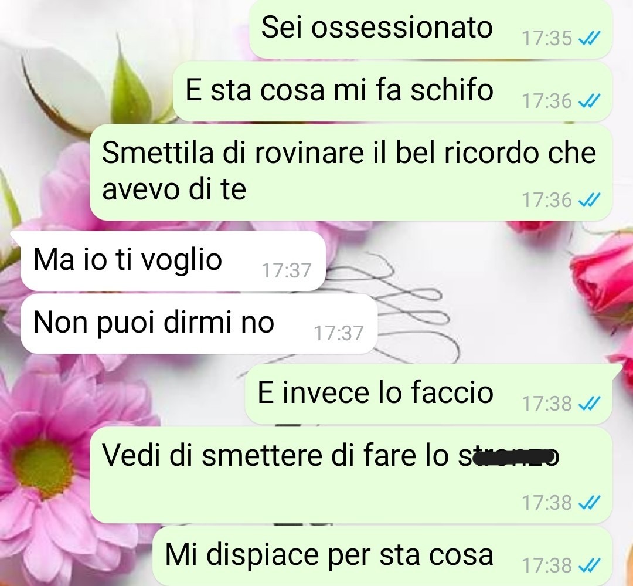Click the read ticks on 'Smettila di rovinare' message
The image size is (633, 586).
590,200
